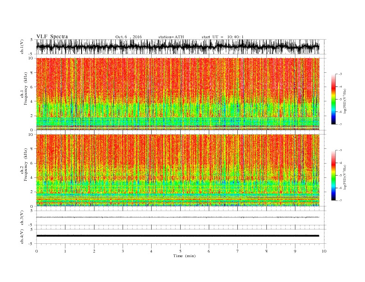The image size is (365, 282).
Task: Click the "ch.3(V)" axis label
Action: (x=22, y=218)
